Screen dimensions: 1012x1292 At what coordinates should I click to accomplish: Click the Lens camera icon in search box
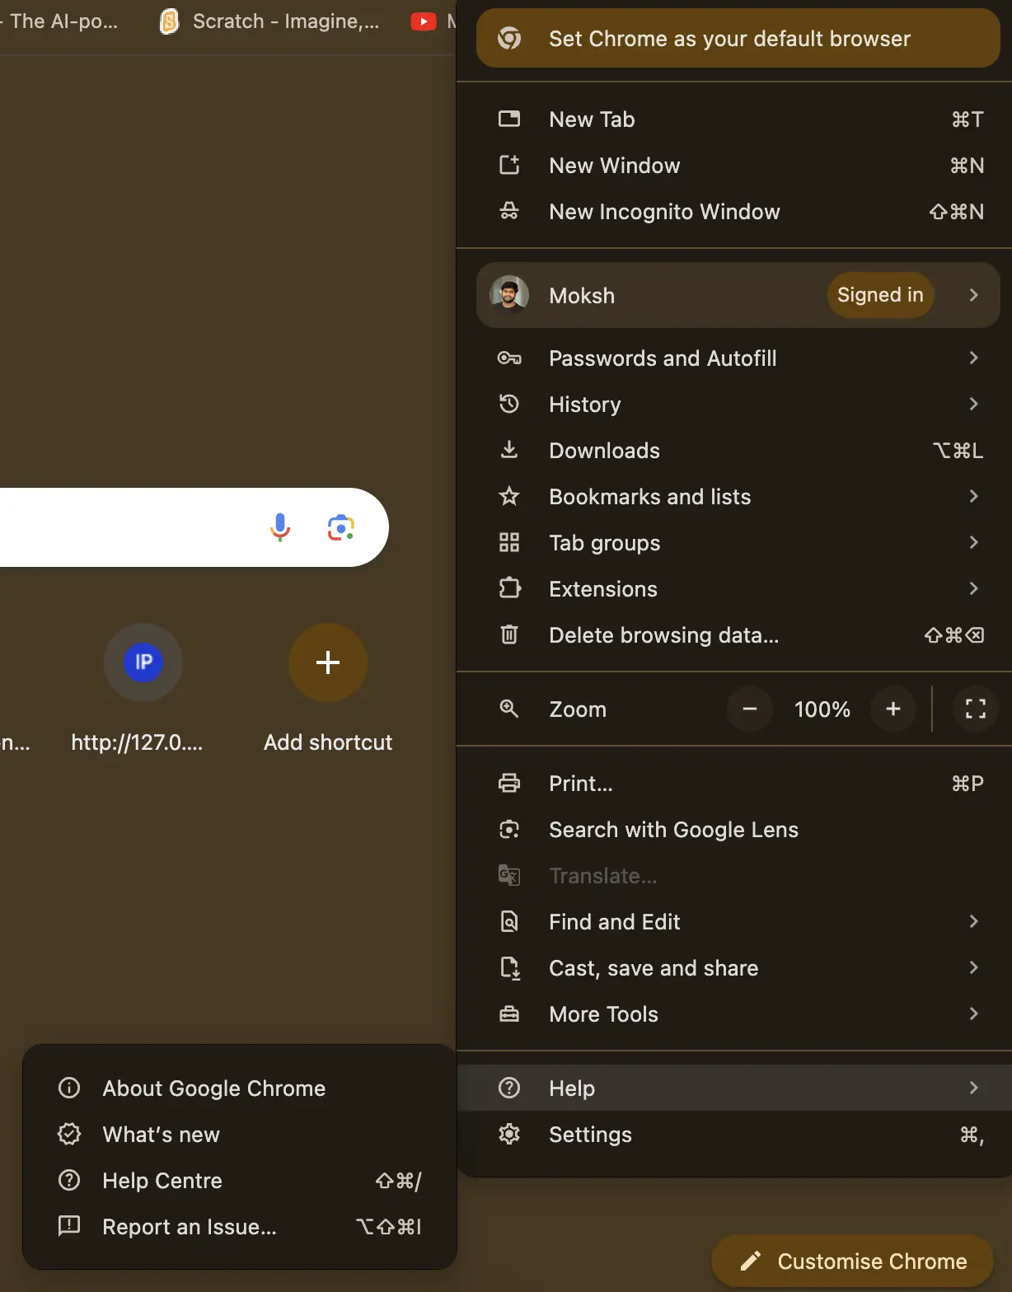click(x=341, y=527)
